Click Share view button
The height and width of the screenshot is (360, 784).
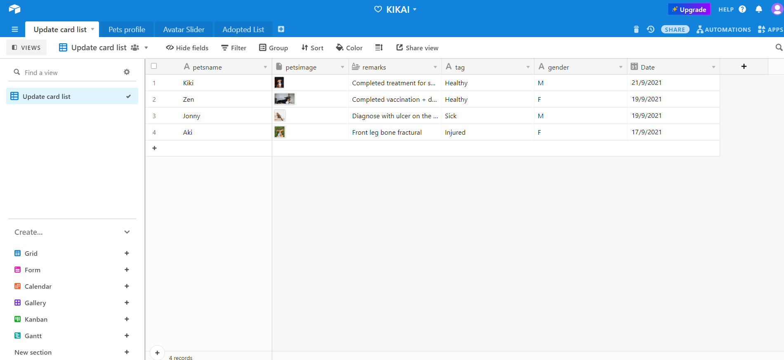click(x=417, y=48)
